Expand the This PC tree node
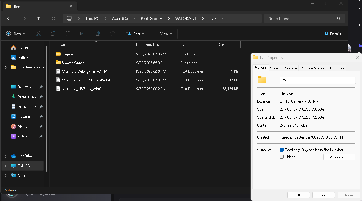Viewport: 362px width, 201px height. pyautogui.click(x=6, y=166)
